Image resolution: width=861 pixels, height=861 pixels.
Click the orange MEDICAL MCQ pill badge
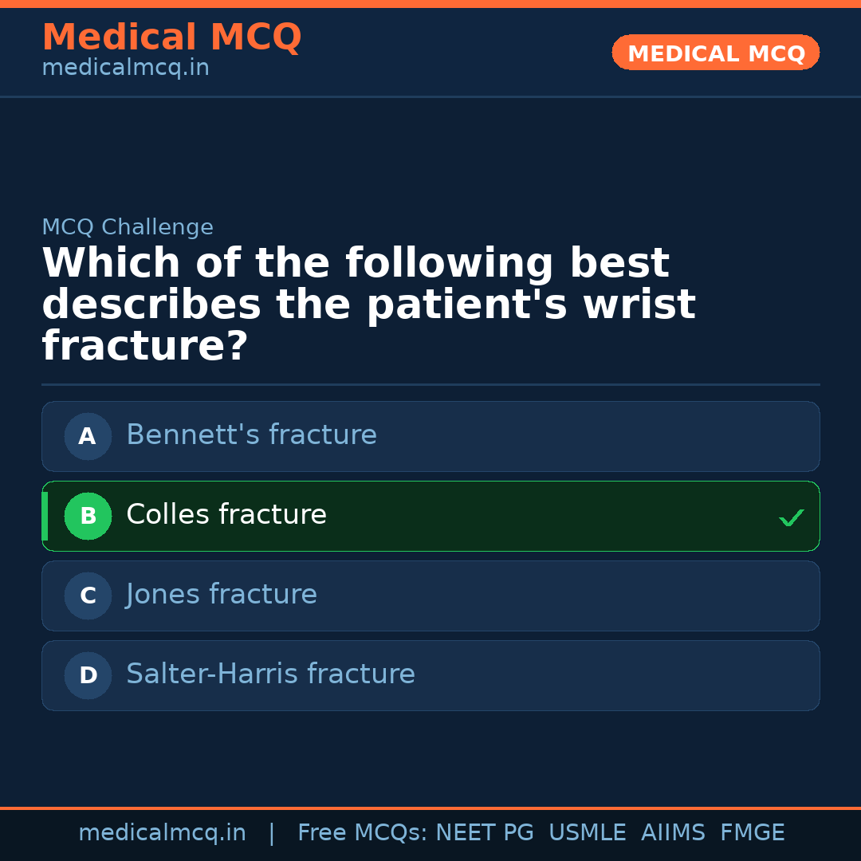tap(715, 53)
